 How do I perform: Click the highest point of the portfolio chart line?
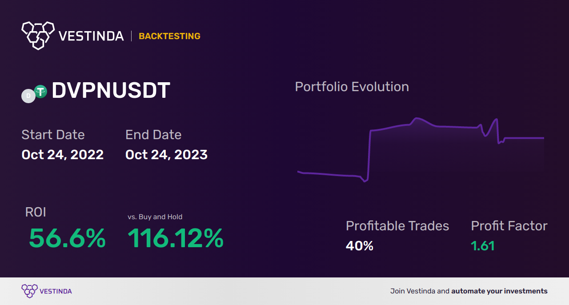coord(417,118)
